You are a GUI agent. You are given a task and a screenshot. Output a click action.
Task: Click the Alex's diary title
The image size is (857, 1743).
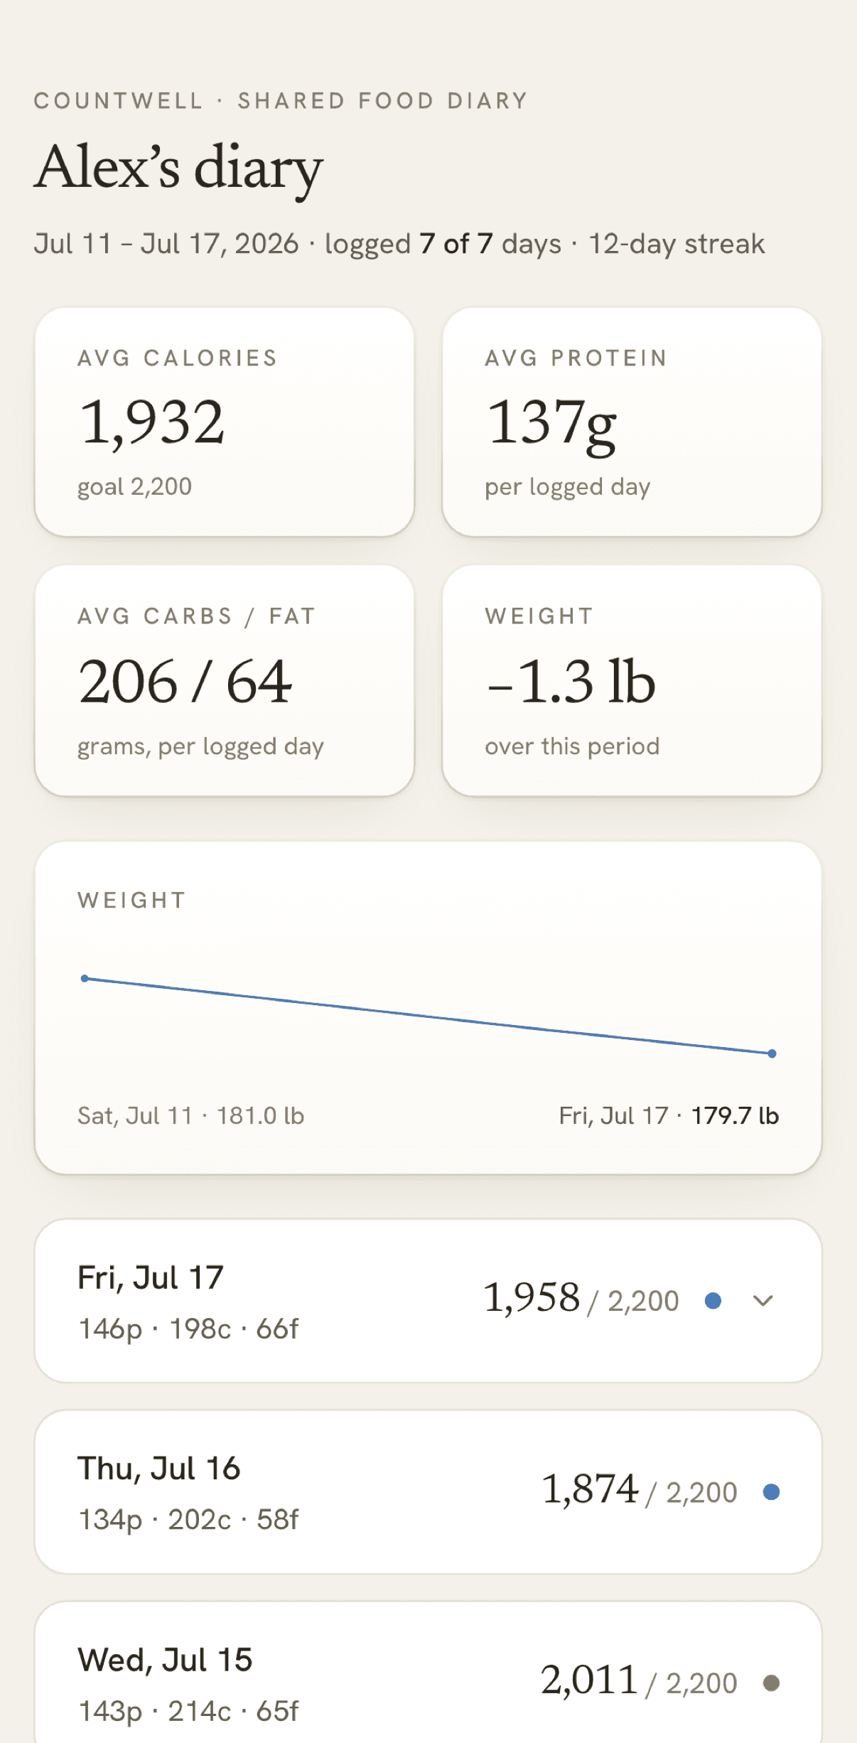[179, 169]
